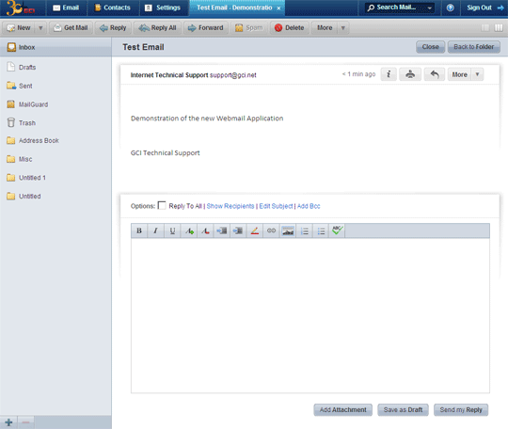Show message info with the i icon
Image resolution: width=508 pixels, height=429 pixels.
coord(389,74)
